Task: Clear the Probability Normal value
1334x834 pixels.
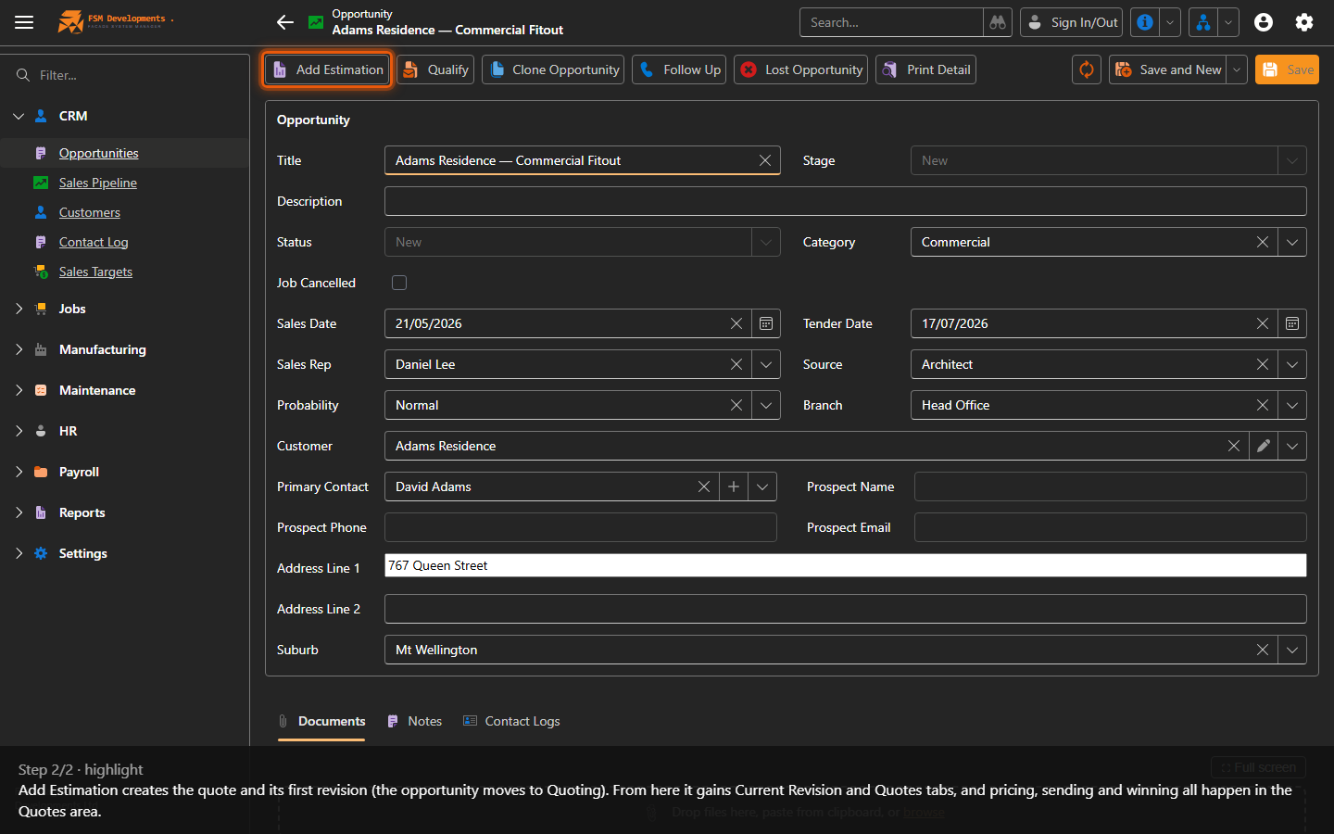Action: click(736, 405)
